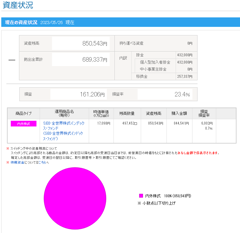Click the fund profit rate 0.7%

[x=209, y=128]
